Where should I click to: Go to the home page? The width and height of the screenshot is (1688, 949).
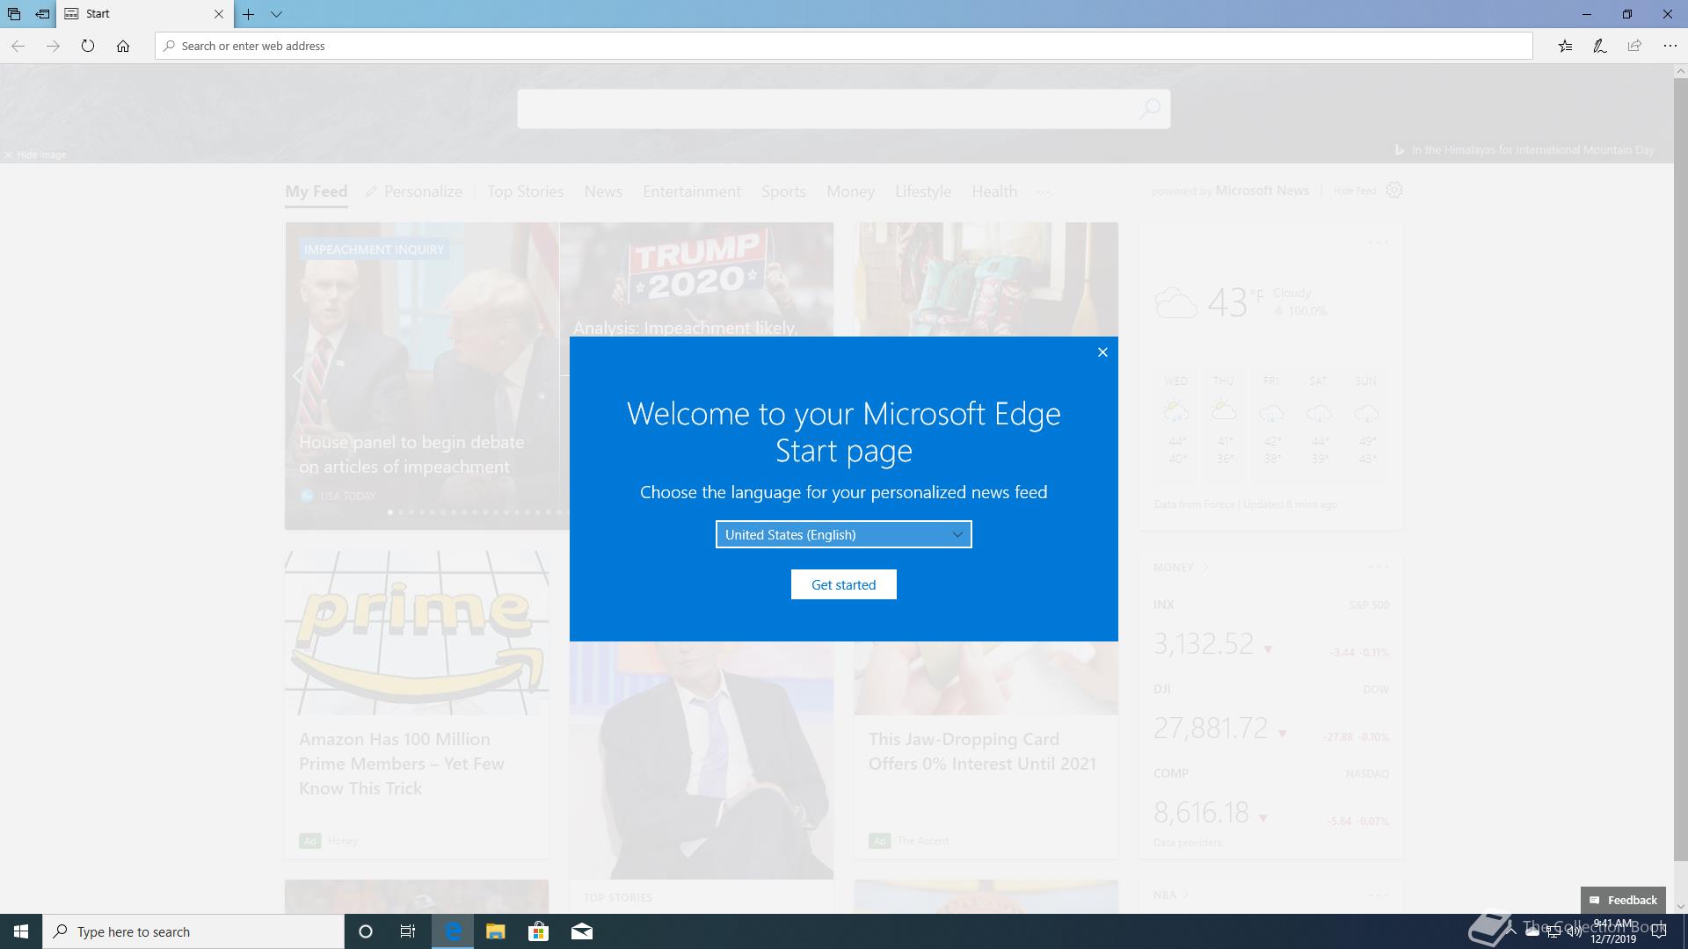(123, 46)
